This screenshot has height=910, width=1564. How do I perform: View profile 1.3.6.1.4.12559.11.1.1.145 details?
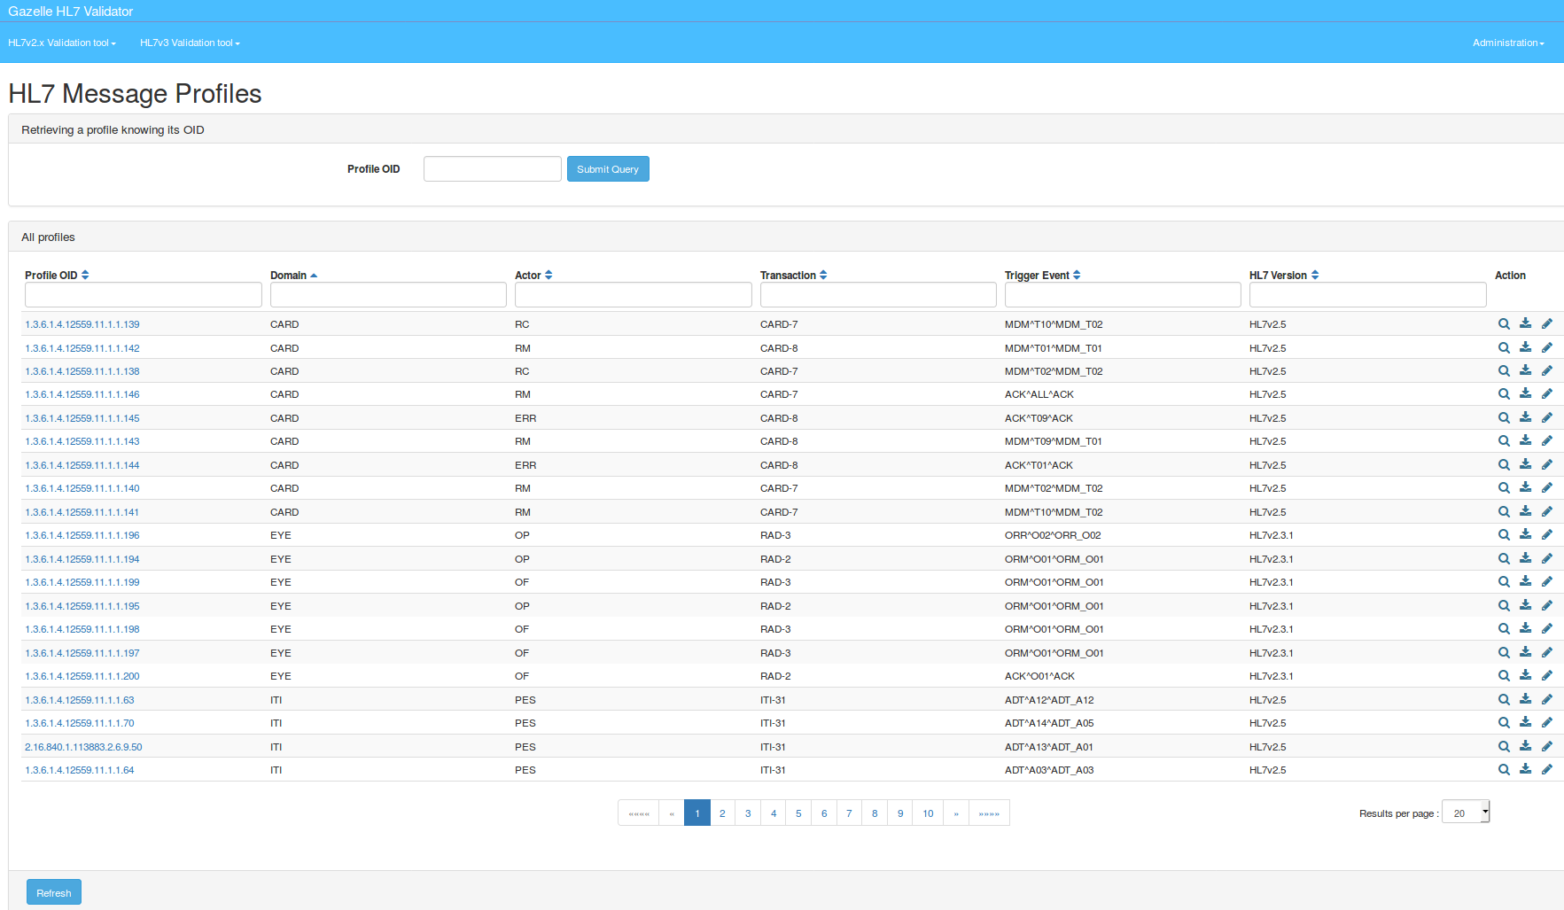click(x=1504, y=418)
